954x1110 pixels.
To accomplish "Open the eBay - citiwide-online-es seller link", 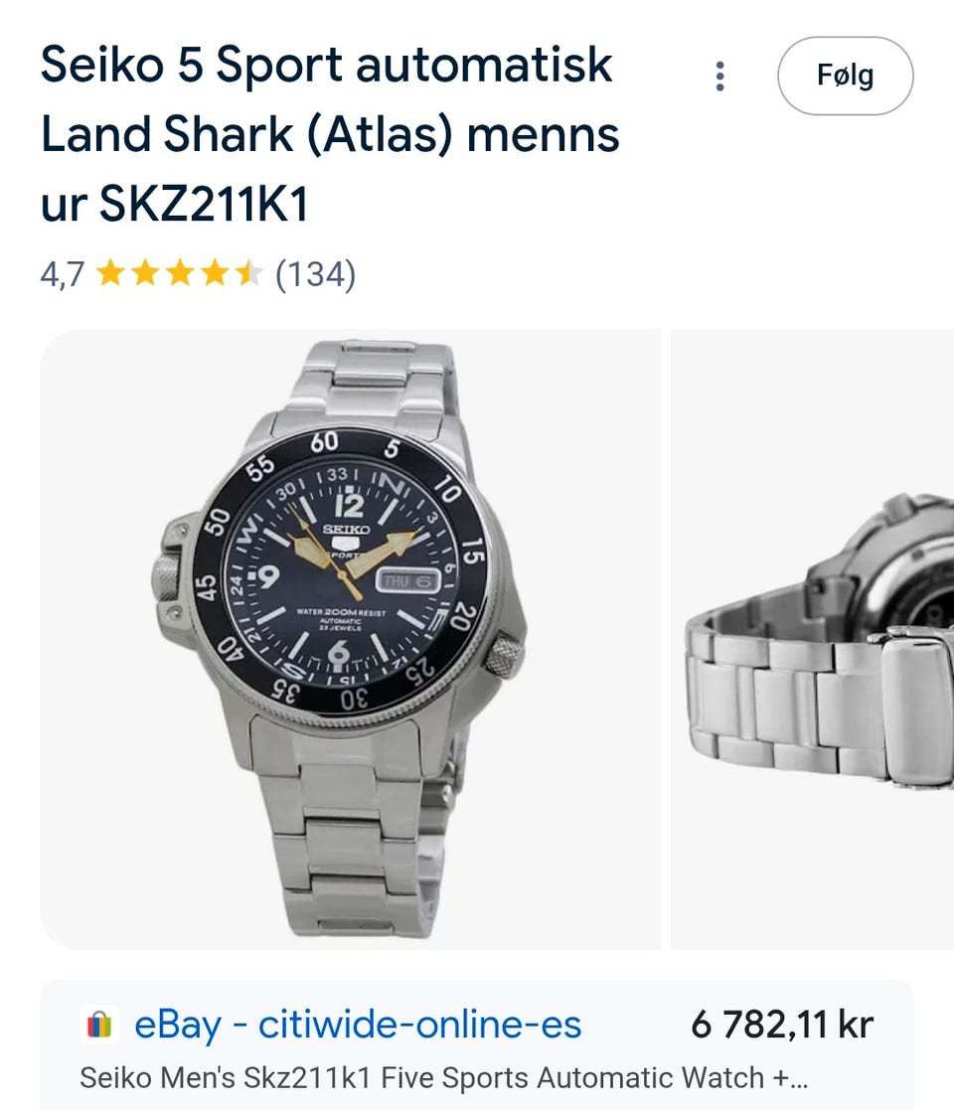I will click(x=358, y=1026).
